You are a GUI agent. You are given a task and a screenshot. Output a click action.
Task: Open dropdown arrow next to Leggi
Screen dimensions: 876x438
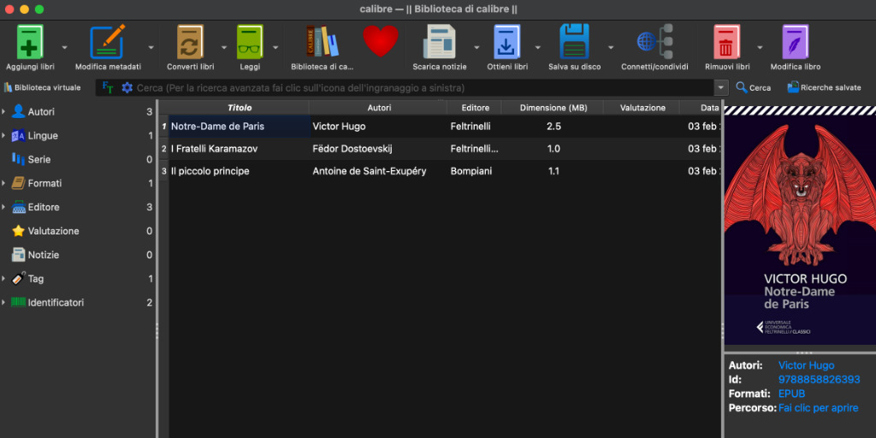[275, 48]
